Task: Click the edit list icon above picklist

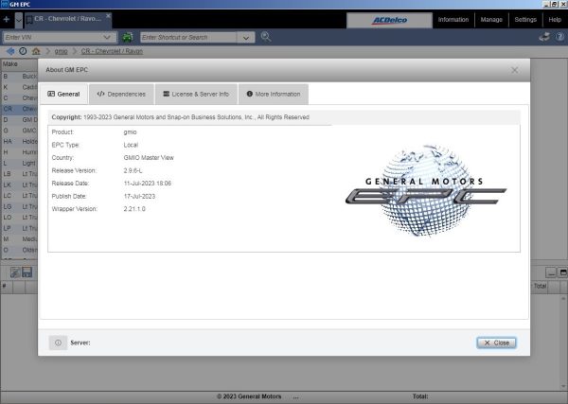Action: pyautogui.click(x=15, y=272)
